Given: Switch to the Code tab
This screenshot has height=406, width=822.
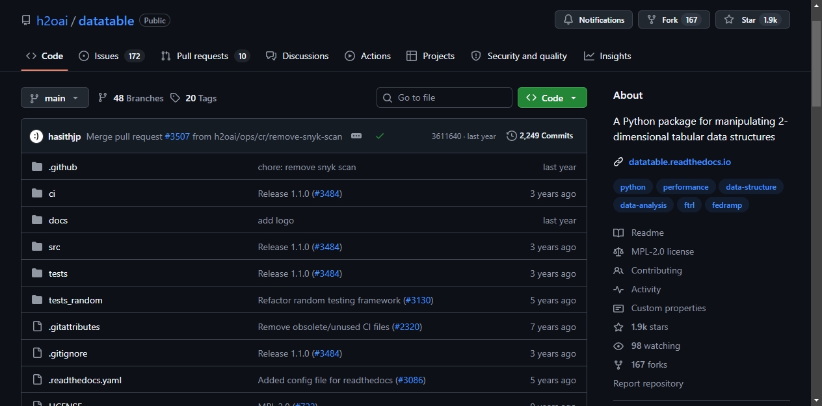Looking at the screenshot, I should point(44,56).
